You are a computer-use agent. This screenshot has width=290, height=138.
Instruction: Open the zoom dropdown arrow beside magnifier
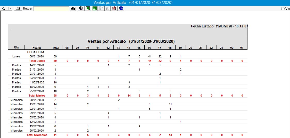click(10, 9)
